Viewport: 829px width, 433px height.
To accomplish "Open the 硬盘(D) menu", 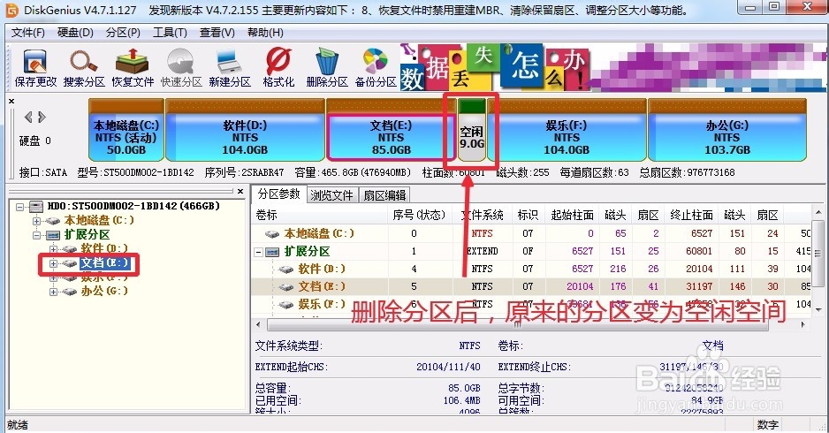I will pos(75,32).
